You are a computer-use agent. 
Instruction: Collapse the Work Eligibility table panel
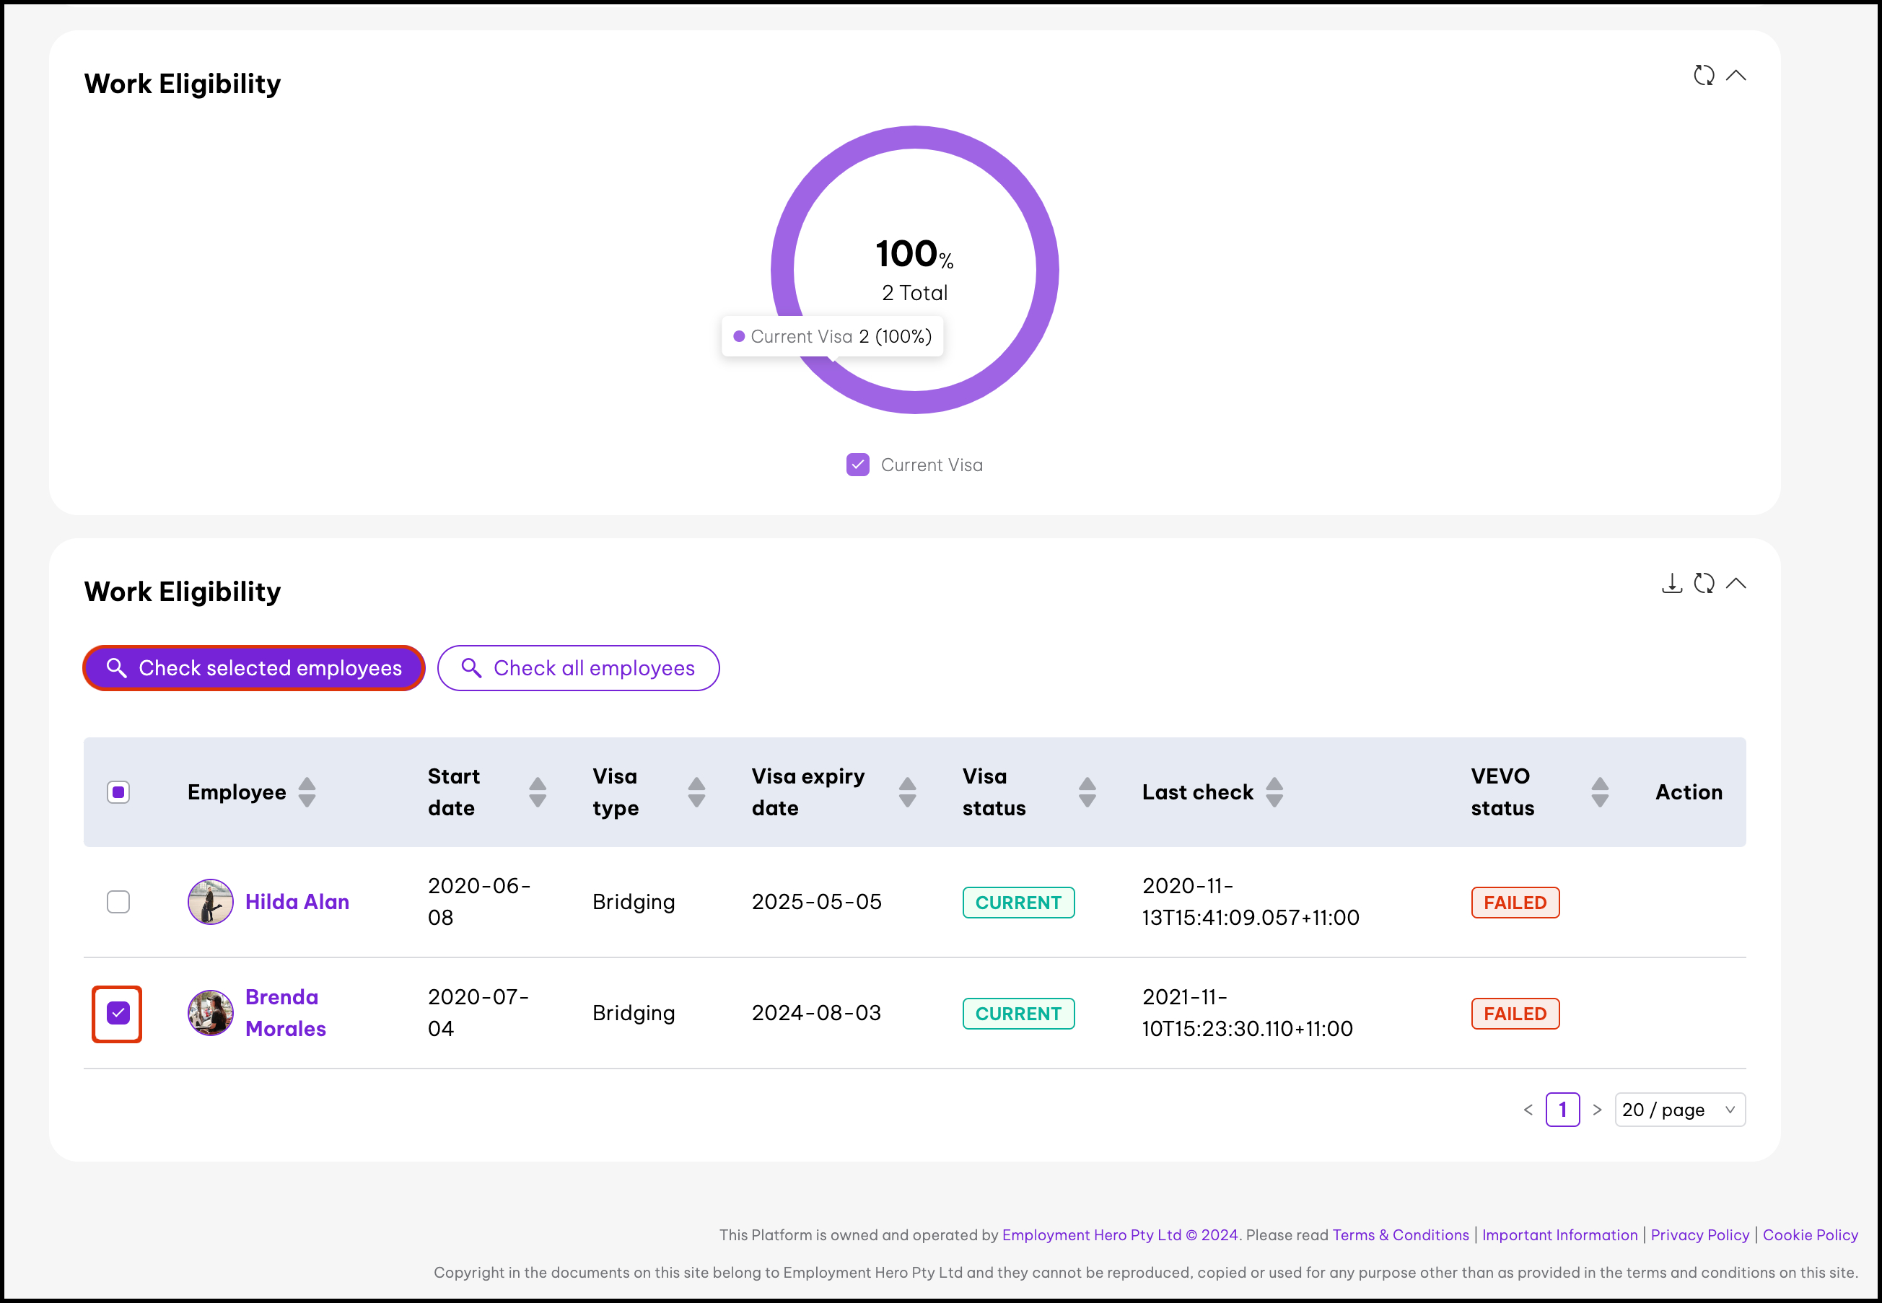pos(1736,584)
